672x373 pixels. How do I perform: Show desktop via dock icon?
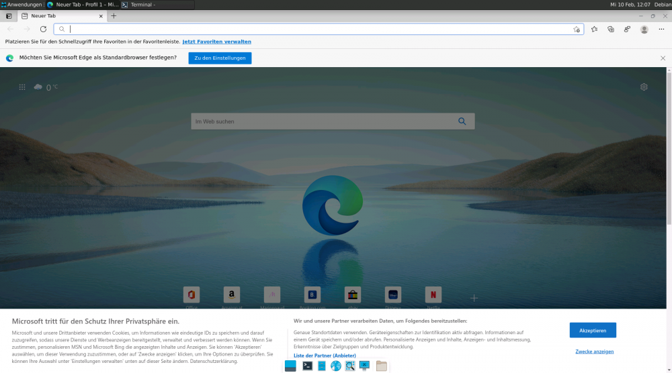290,366
